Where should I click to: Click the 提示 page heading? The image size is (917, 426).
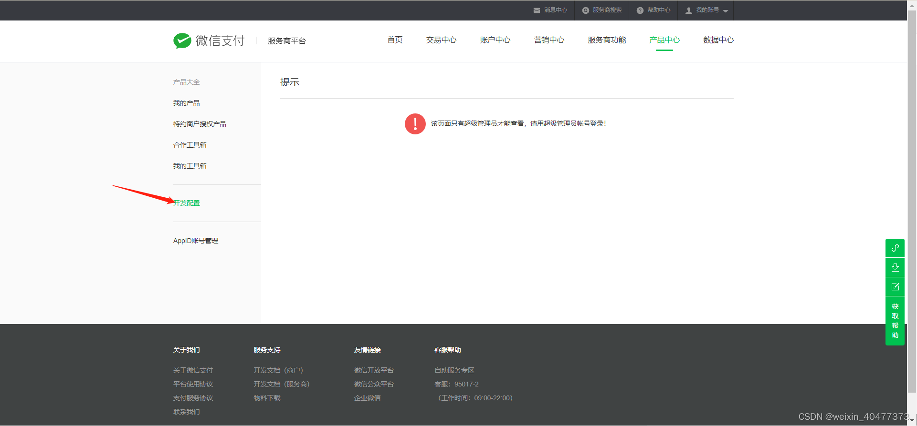pyautogui.click(x=290, y=82)
